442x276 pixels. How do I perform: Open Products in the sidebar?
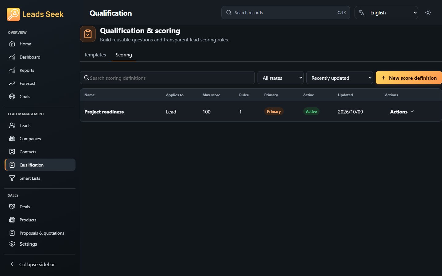pyautogui.click(x=40, y=220)
